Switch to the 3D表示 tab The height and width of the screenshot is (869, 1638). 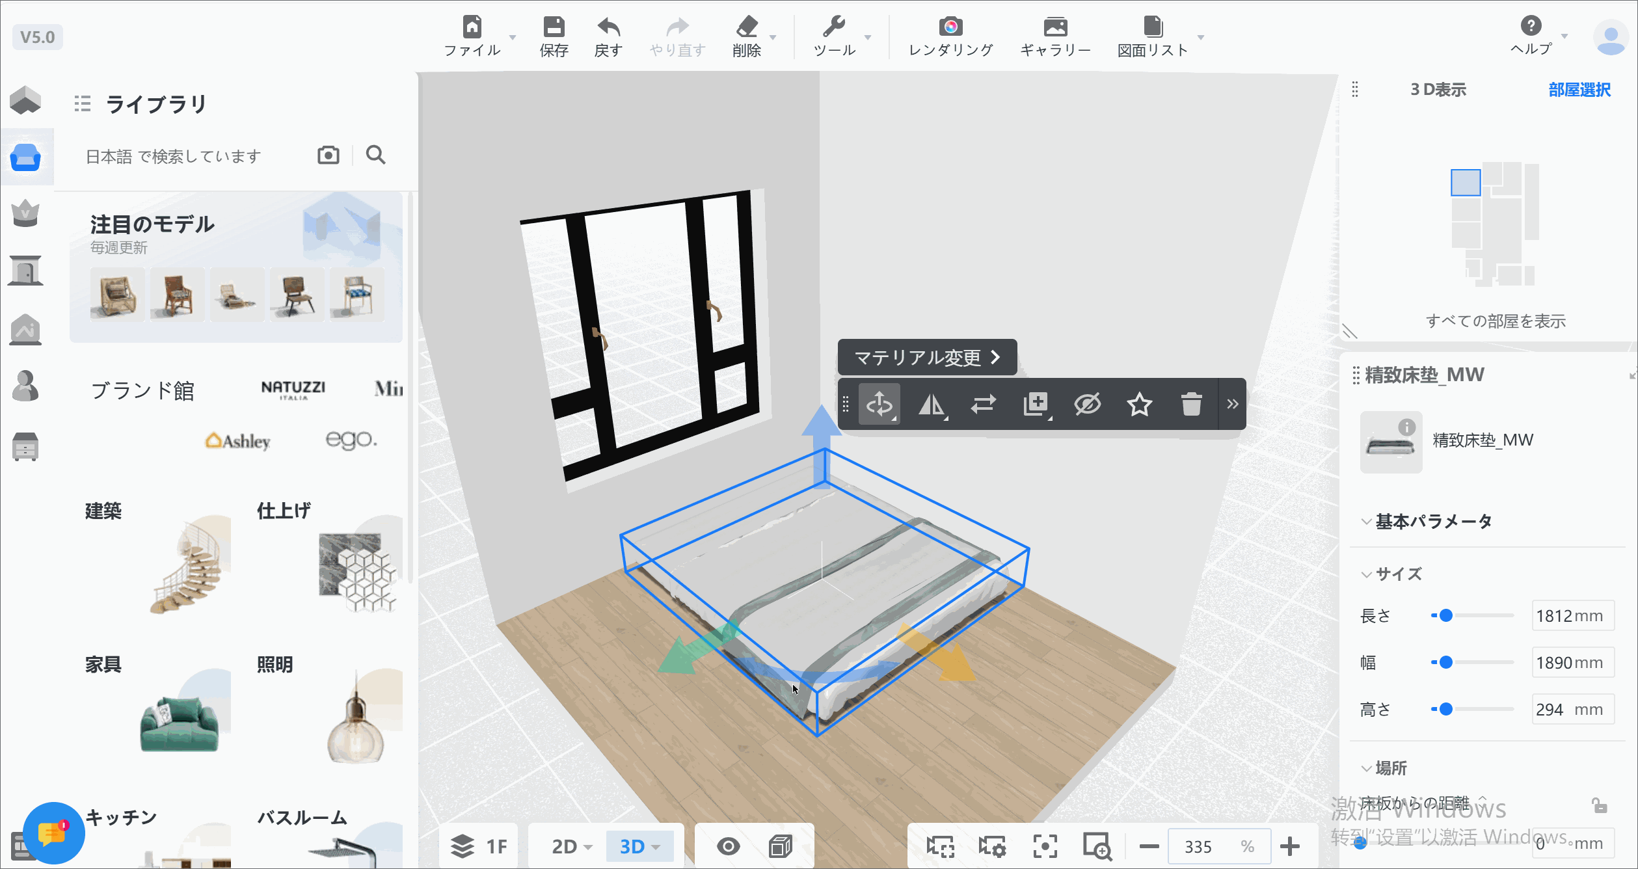[1438, 90]
